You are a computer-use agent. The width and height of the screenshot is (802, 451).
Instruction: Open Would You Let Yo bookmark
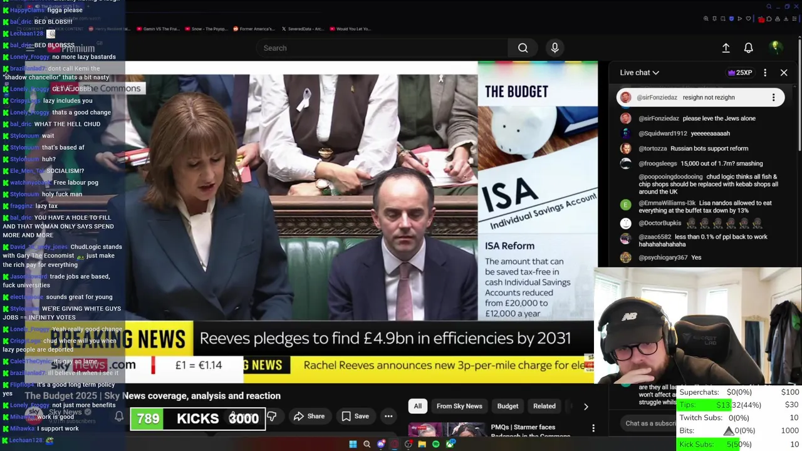[x=350, y=29]
